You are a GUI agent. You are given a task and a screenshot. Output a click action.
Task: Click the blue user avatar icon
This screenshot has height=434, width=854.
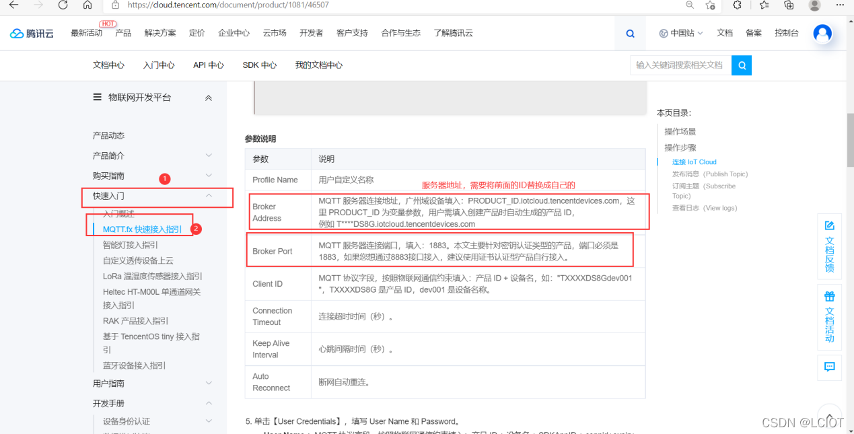[822, 33]
